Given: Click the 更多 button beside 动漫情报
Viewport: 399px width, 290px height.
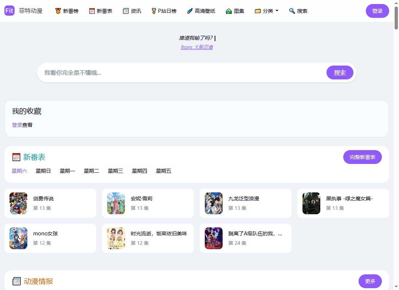Looking at the screenshot, I should coord(370,281).
